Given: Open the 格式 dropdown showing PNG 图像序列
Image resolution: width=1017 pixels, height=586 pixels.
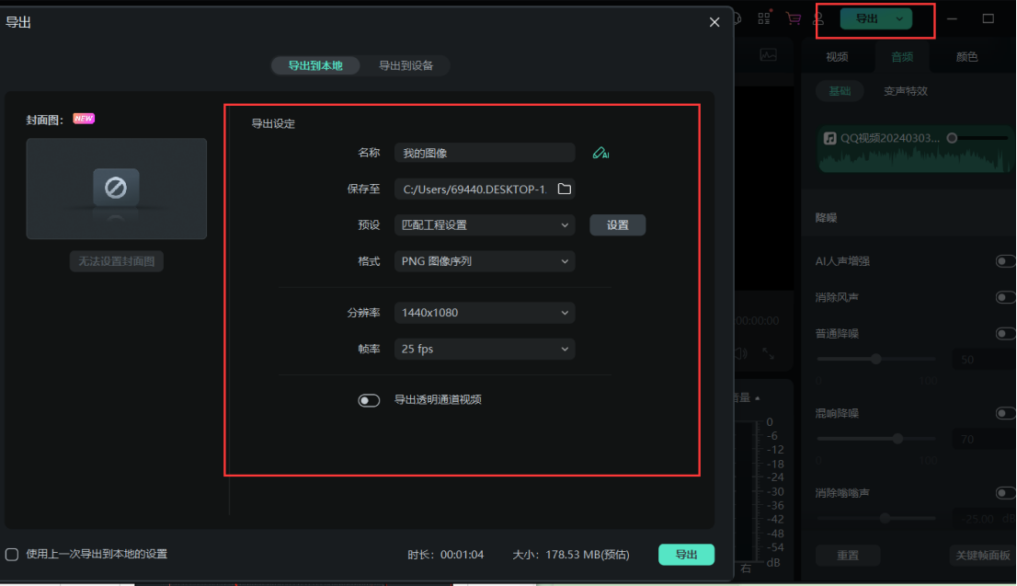Looking at the screenshot, I should tap(485, 261).
